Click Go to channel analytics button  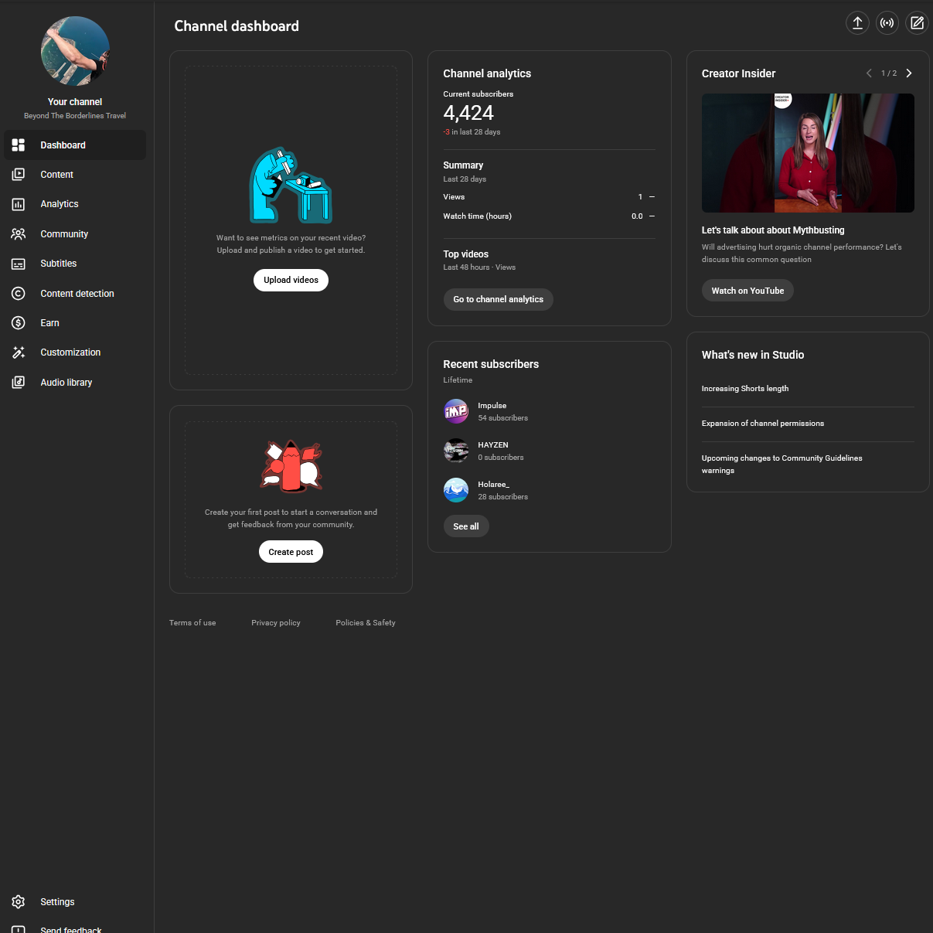(x=498, y=299)
